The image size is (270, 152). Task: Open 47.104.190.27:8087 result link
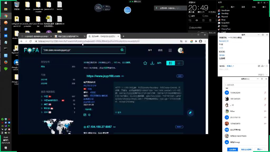tap(99, 127)
